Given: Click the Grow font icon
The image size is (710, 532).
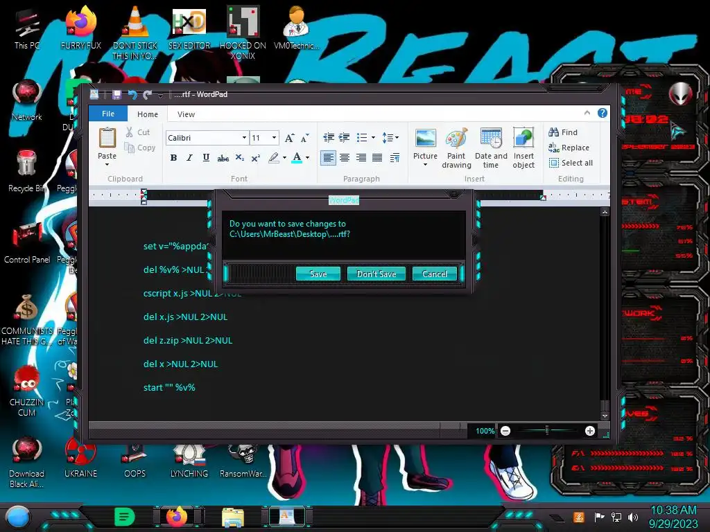Looking at the screenshot, I should 289,138.
